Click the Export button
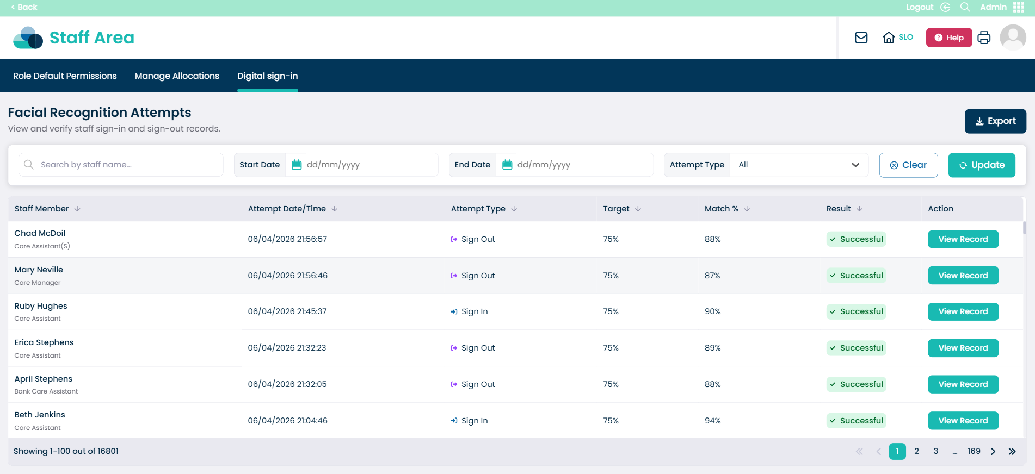The image size is (1035, 474). point(995,121)
